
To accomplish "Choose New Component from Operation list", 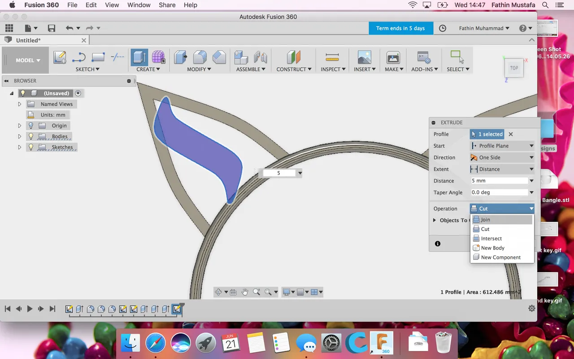I will [502, 257].
